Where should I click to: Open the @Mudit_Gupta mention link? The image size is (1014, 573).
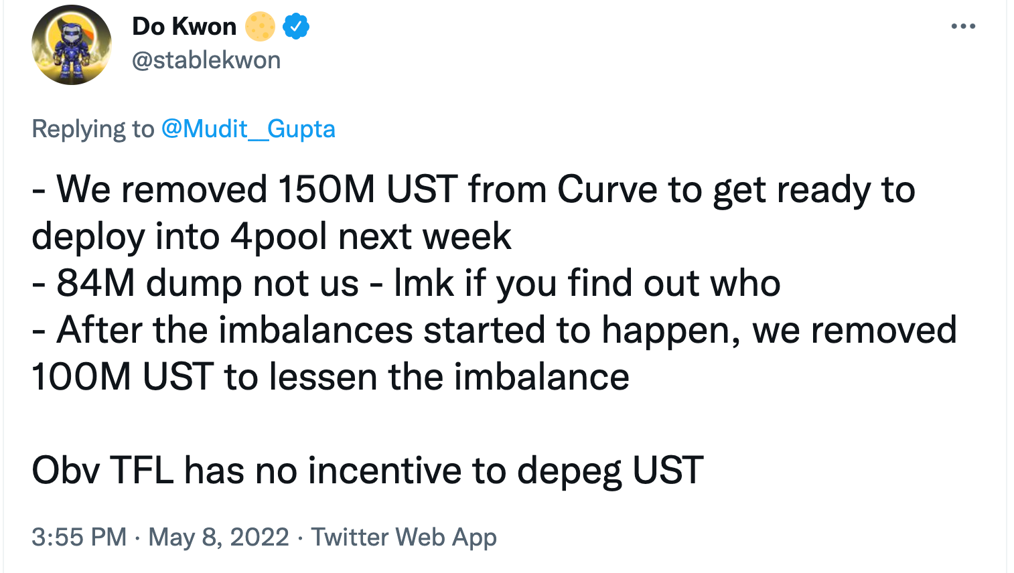tap(248, 129)
